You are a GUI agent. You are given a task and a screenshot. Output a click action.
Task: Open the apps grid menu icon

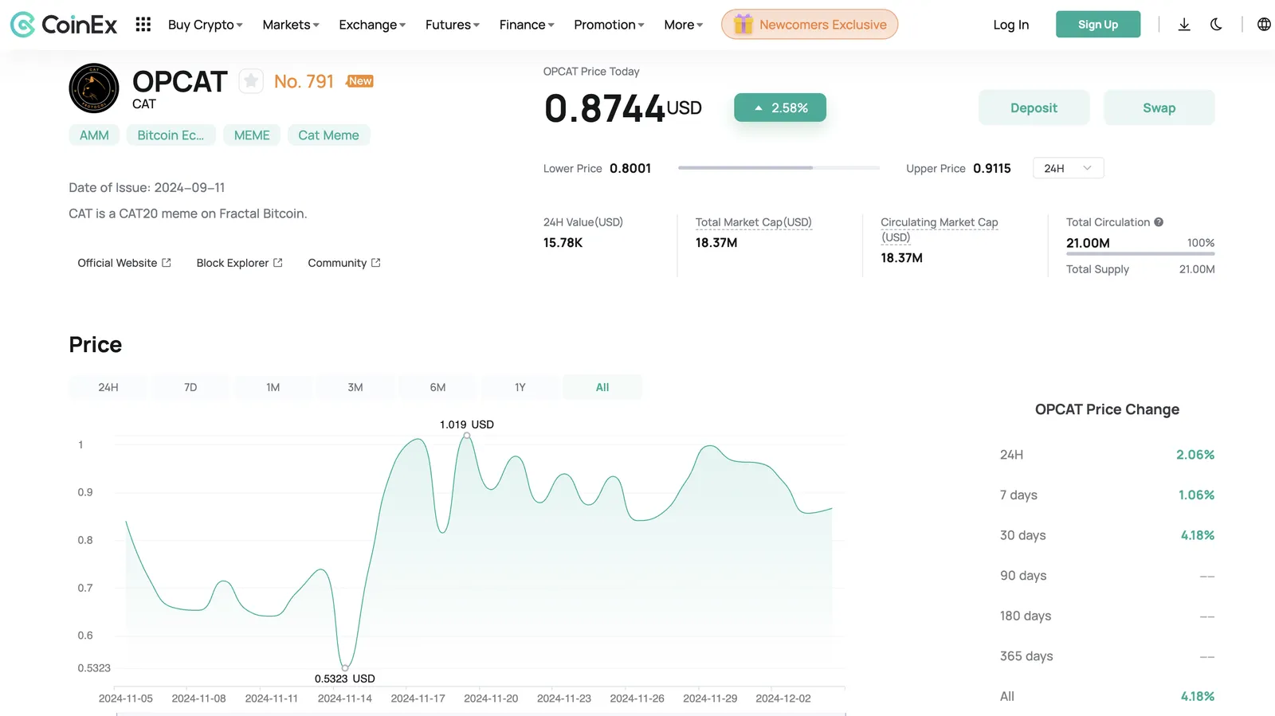pyautogui.click(x=143, y=25)
